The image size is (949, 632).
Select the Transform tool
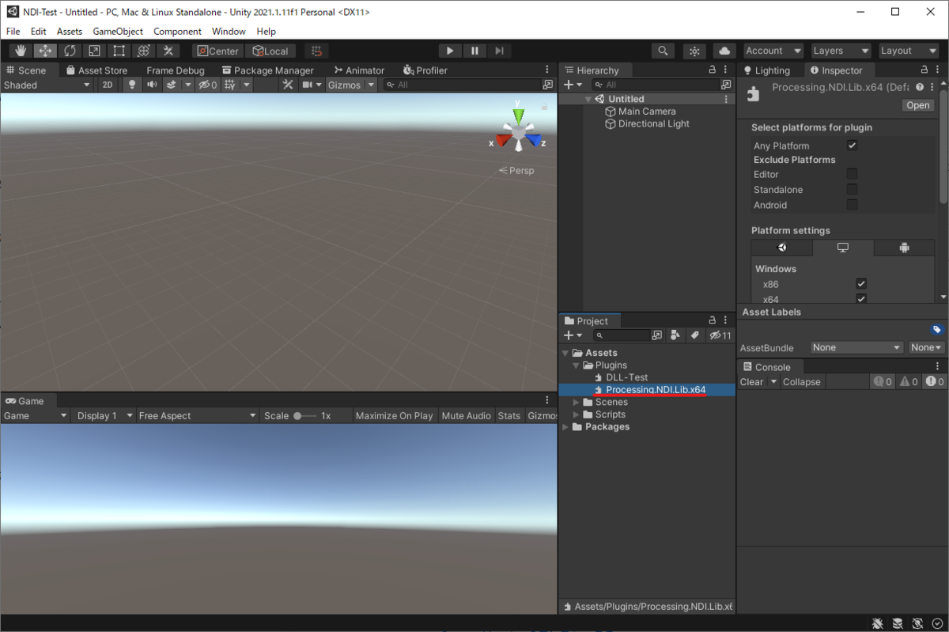click(x=143, y=51)
